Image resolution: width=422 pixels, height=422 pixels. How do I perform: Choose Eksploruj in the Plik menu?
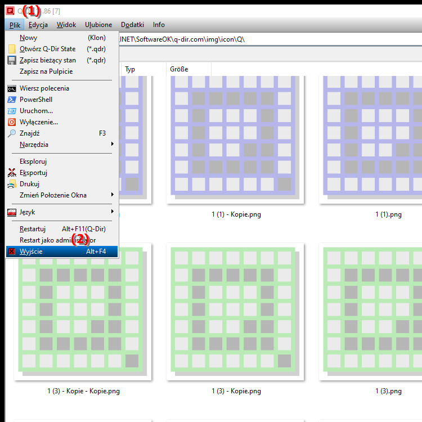[x=62, y=161]
